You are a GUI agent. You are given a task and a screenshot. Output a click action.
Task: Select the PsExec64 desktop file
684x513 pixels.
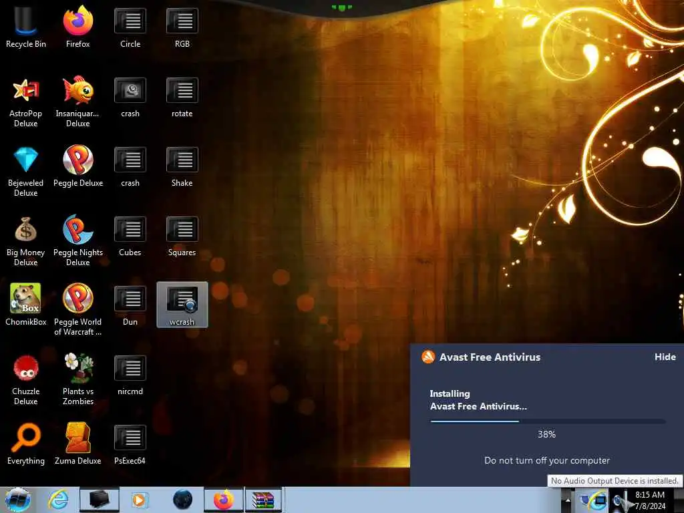pos(130,444)
